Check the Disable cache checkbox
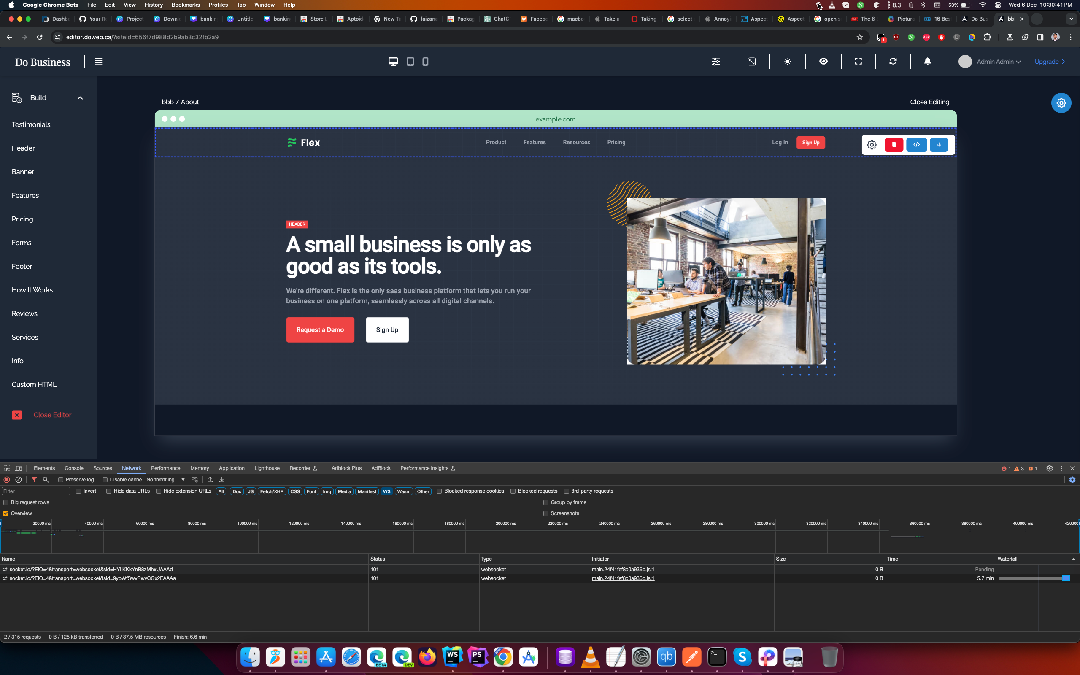The width and height of the screenshot is (1080, 675). pyautogui.click(x=105, y=480)
